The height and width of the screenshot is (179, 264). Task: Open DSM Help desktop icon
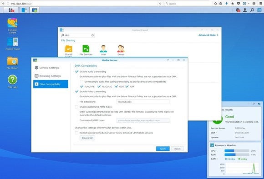click(12, 81)
